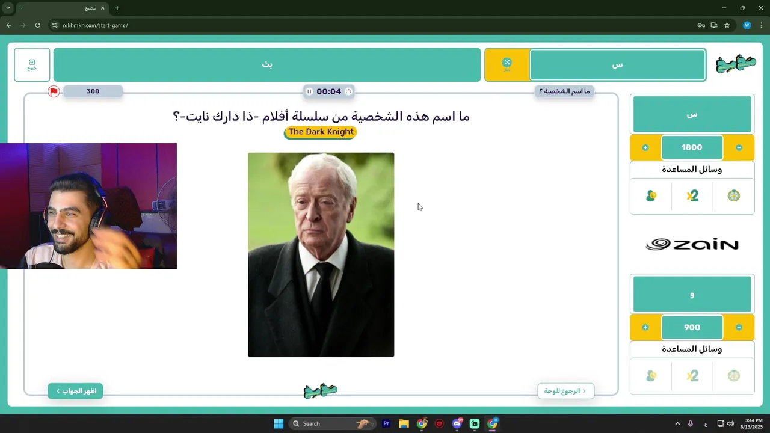Click the current turn team س banner
This screenshot has width=770, height=433.
tap(617, 64)
